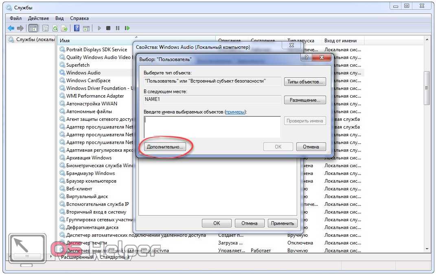Select the gear icon of Виртуальный диск
Viewport: 436px width, 275px height.
pos(62,196)
